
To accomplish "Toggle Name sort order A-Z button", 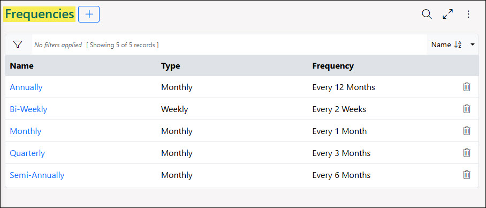I will (446, 44).
